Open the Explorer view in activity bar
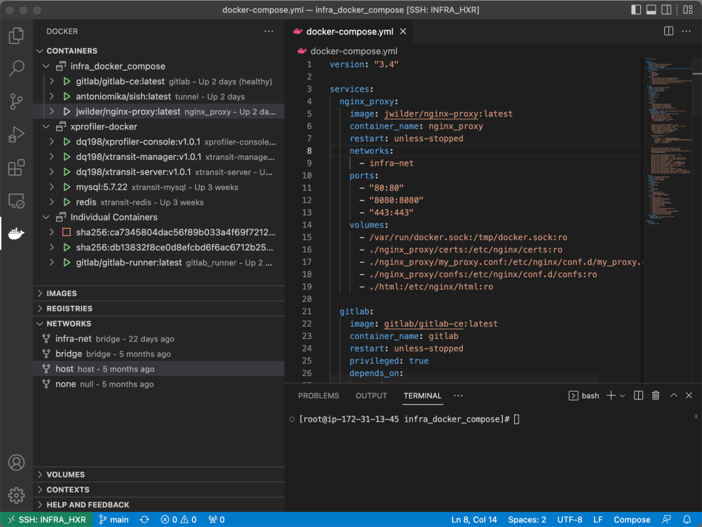Image resolution: width=702 pixels, height=527 pixels. (16, 35)
